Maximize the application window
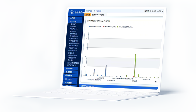 point(160,11)
